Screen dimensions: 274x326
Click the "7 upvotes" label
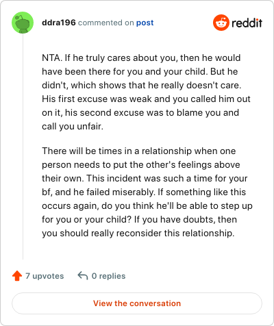point(45,276)
